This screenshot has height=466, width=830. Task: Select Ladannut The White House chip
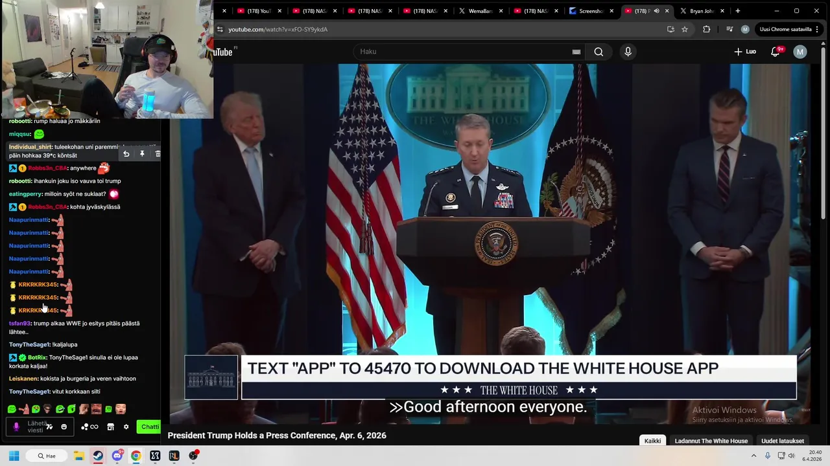[x=711, y=441]
